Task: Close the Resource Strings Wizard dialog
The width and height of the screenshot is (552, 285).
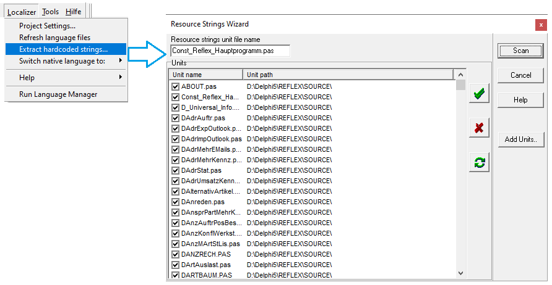Action: (x=541, y=25)
